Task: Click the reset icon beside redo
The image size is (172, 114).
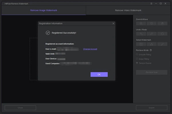Action: pos(162,34)
